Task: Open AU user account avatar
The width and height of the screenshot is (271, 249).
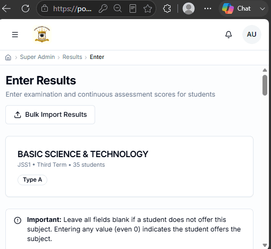Action: (251, 35)
